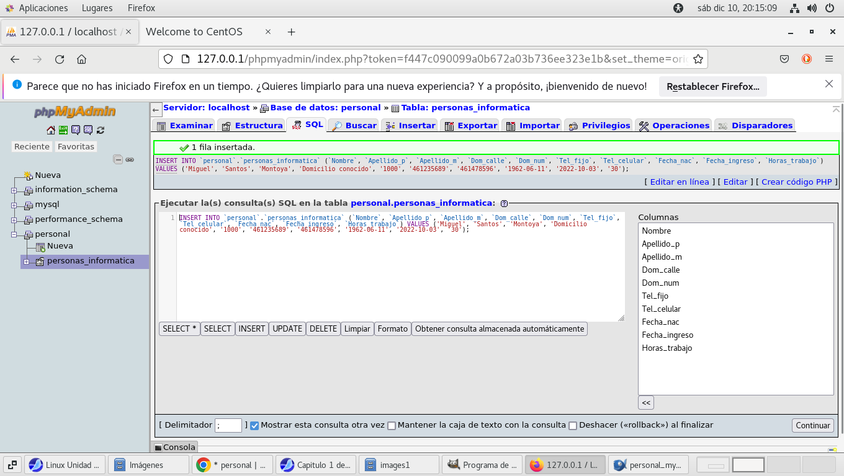Click the link icon to unlink from main panel
The width and height of the screenshot is (844, 476).
[x=130, y=159]
